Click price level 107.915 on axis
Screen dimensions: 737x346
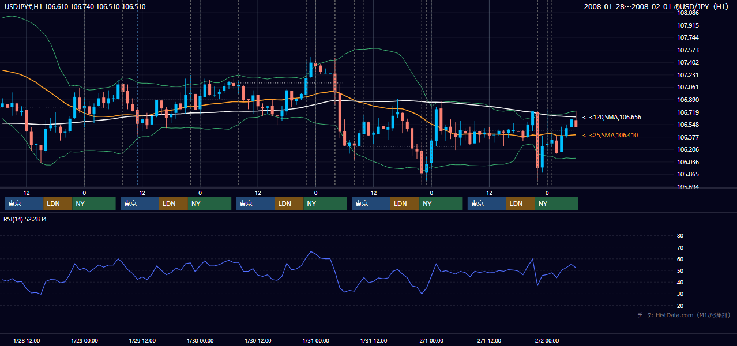[x=688, y=25]
